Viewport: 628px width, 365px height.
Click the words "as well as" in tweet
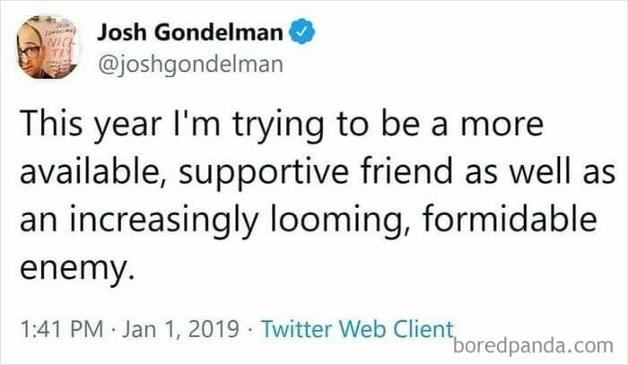click(540, 171)
